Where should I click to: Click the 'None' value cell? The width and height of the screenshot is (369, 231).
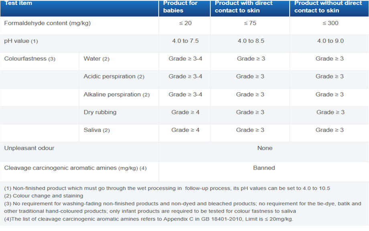click(265, 148)
